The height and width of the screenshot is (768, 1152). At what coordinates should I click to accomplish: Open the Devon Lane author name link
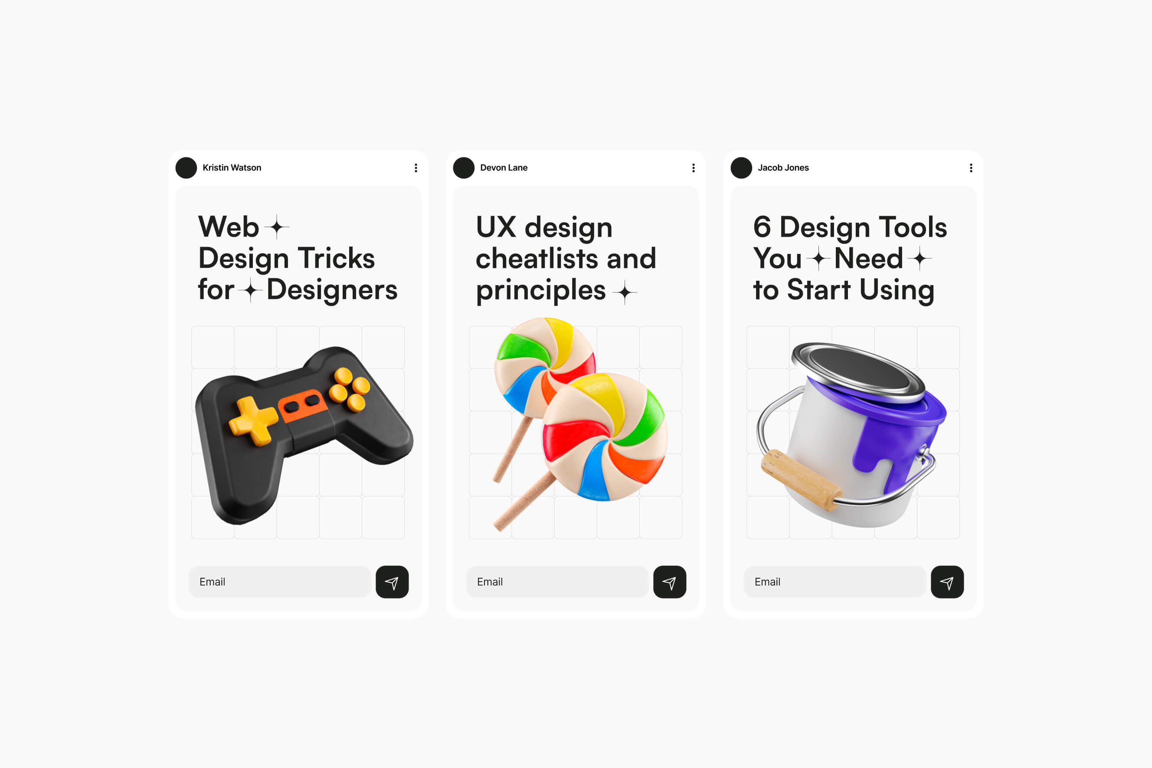[x=504, y=167]
